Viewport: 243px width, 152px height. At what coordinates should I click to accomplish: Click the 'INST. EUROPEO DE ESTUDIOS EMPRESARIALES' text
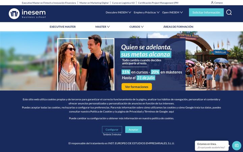point(141,143)
